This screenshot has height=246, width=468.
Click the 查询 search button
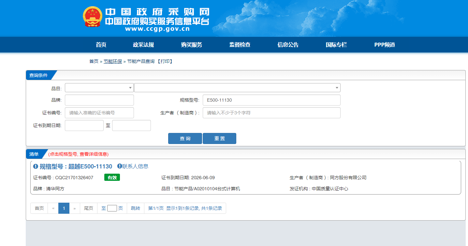click(185, 138)
